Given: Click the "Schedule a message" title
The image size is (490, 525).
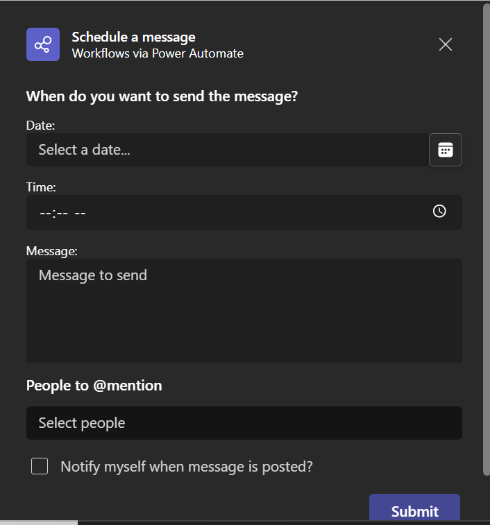Looking at the screenshot, I should tap(133, 37).
